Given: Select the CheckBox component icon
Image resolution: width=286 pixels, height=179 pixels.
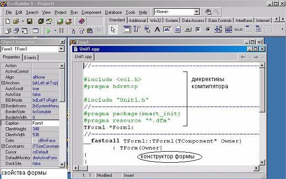Looking at the screenshot, I should [198, 29].
